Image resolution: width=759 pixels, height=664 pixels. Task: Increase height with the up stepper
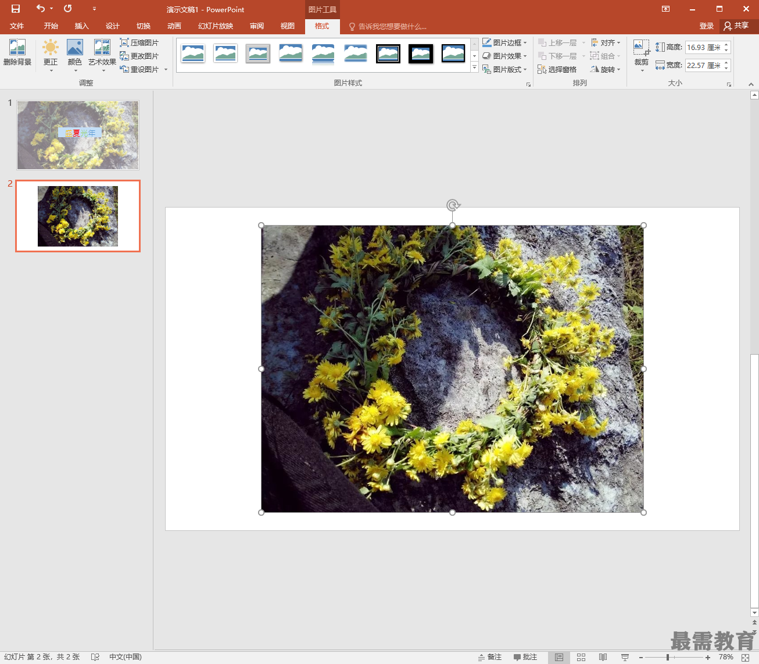pos(726,44)
